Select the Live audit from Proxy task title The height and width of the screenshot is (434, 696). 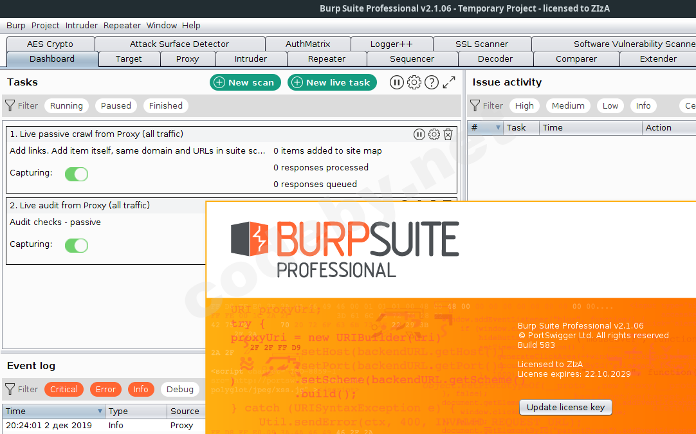[x=80, y=206]
